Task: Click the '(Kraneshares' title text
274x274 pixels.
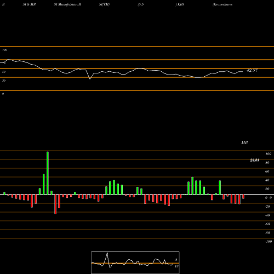Action: pyautogui.click(x=222, y=4)
